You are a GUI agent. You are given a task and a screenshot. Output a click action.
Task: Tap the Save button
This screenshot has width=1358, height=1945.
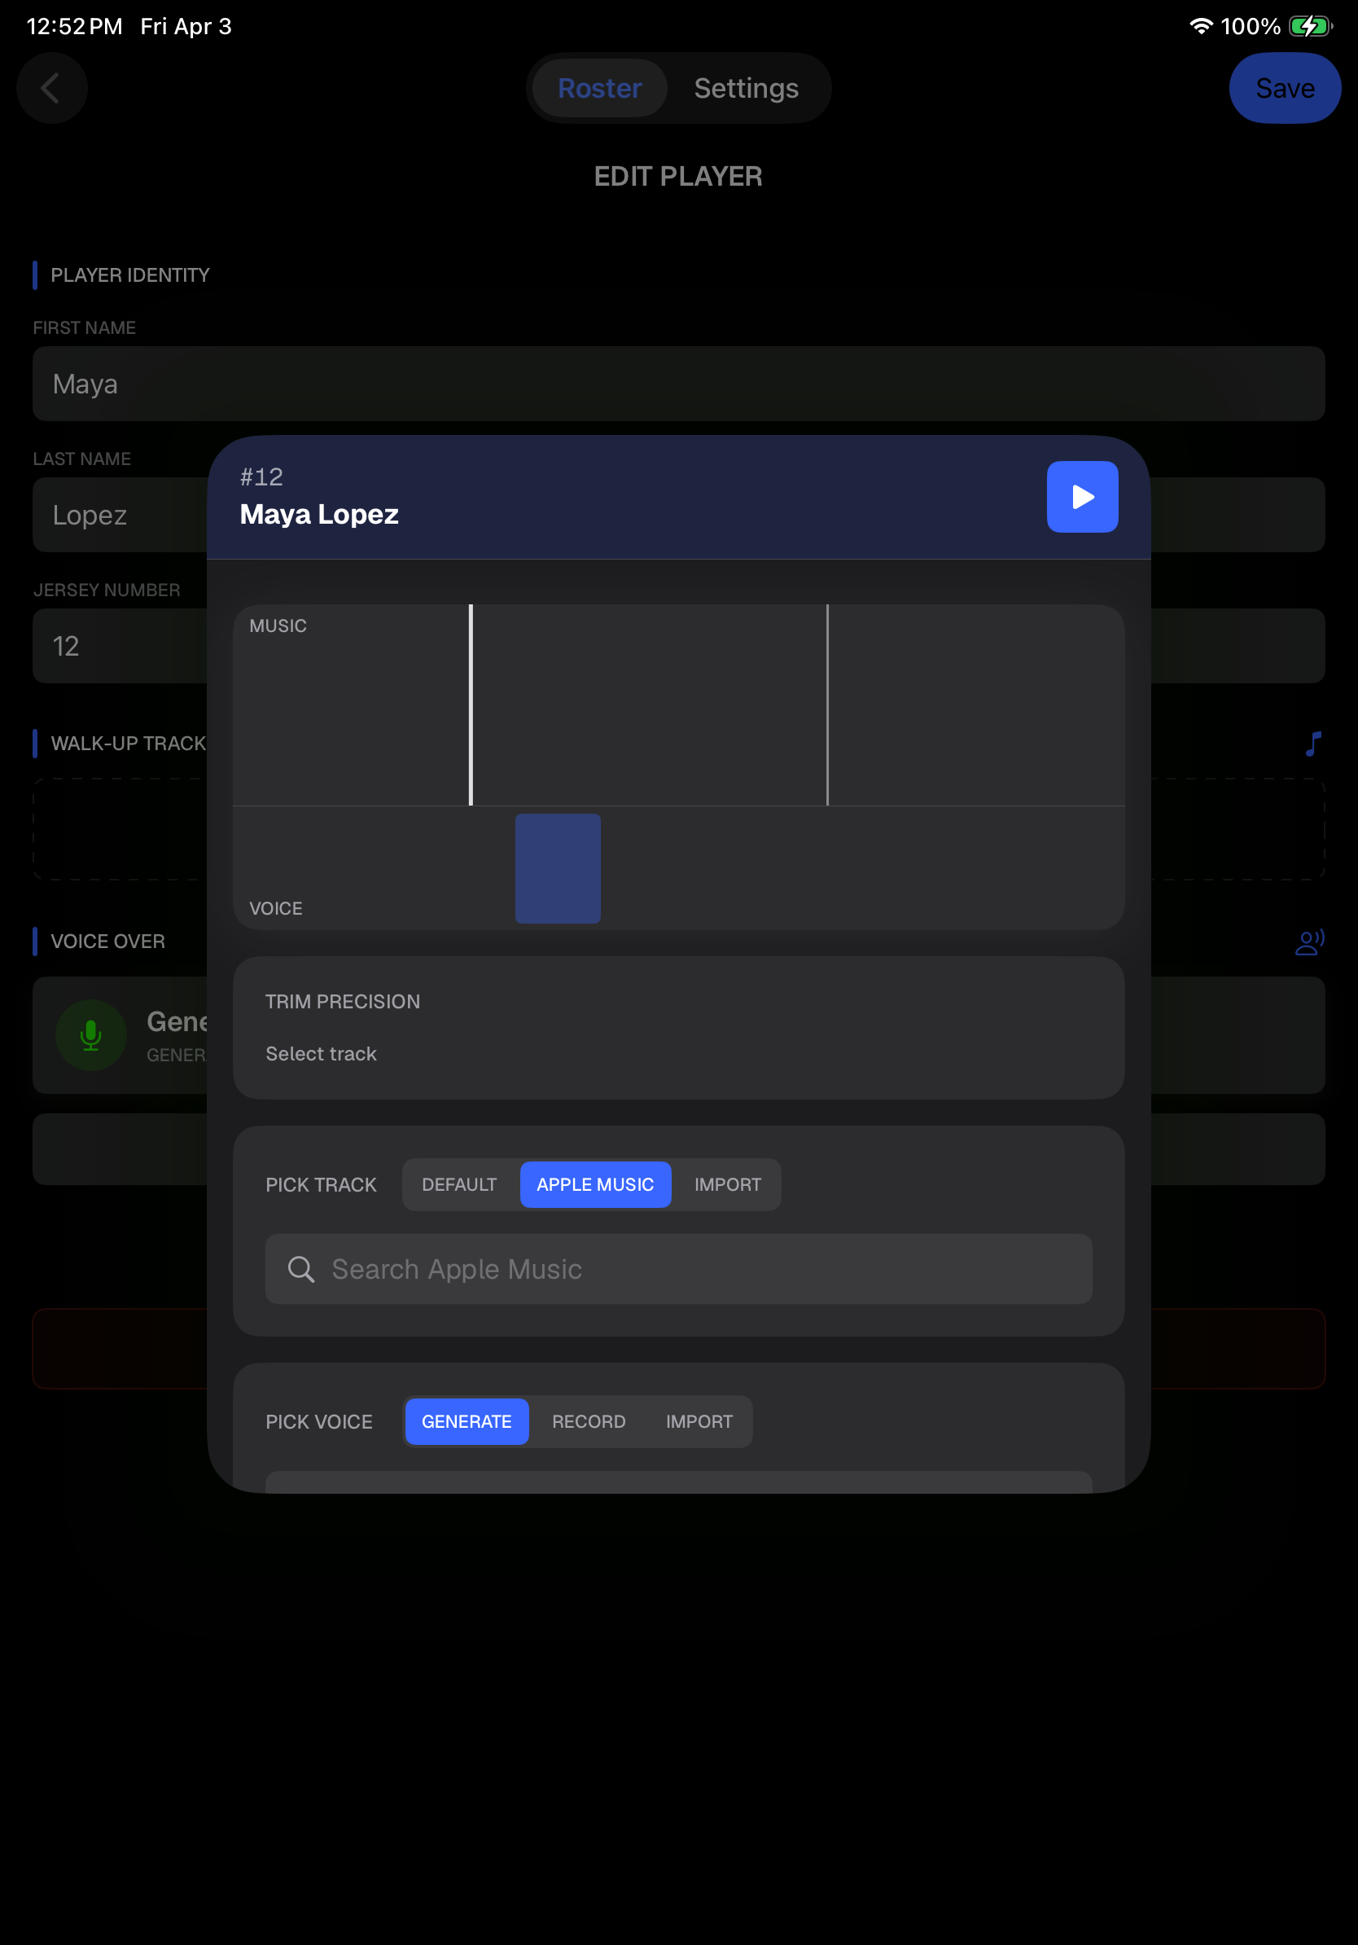(x=1285, y=87)
